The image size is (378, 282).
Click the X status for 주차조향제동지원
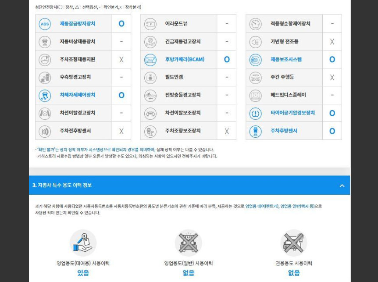tap(121, 60)
